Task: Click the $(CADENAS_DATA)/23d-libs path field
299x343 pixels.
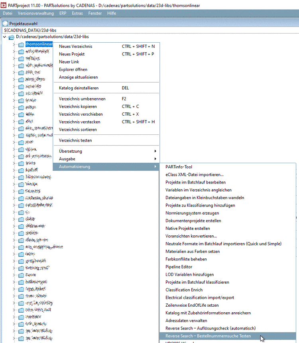Action: point(151,30)
